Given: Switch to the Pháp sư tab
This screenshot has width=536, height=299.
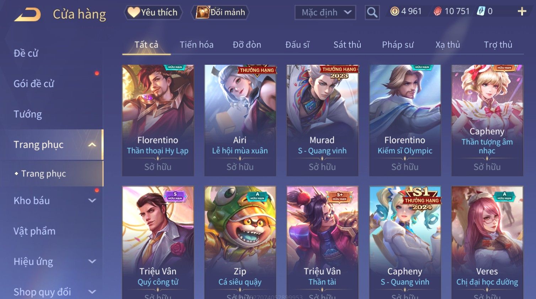Looking at the screenshot, I should 398,45.
